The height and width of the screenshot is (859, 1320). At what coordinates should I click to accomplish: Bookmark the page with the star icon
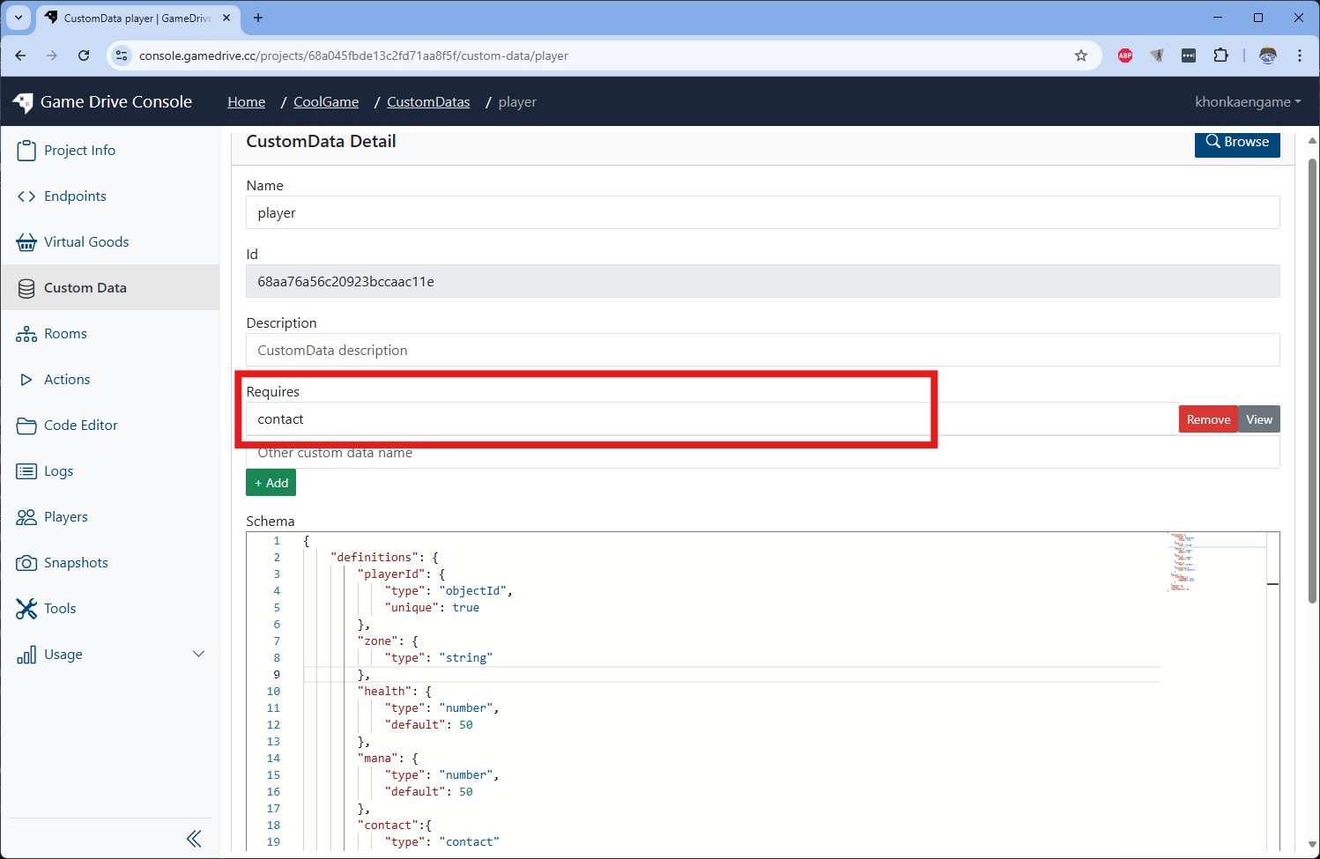click(x=1081, y=55)
